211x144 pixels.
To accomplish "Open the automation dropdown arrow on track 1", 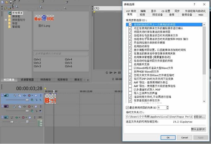I will coord(32,95).
